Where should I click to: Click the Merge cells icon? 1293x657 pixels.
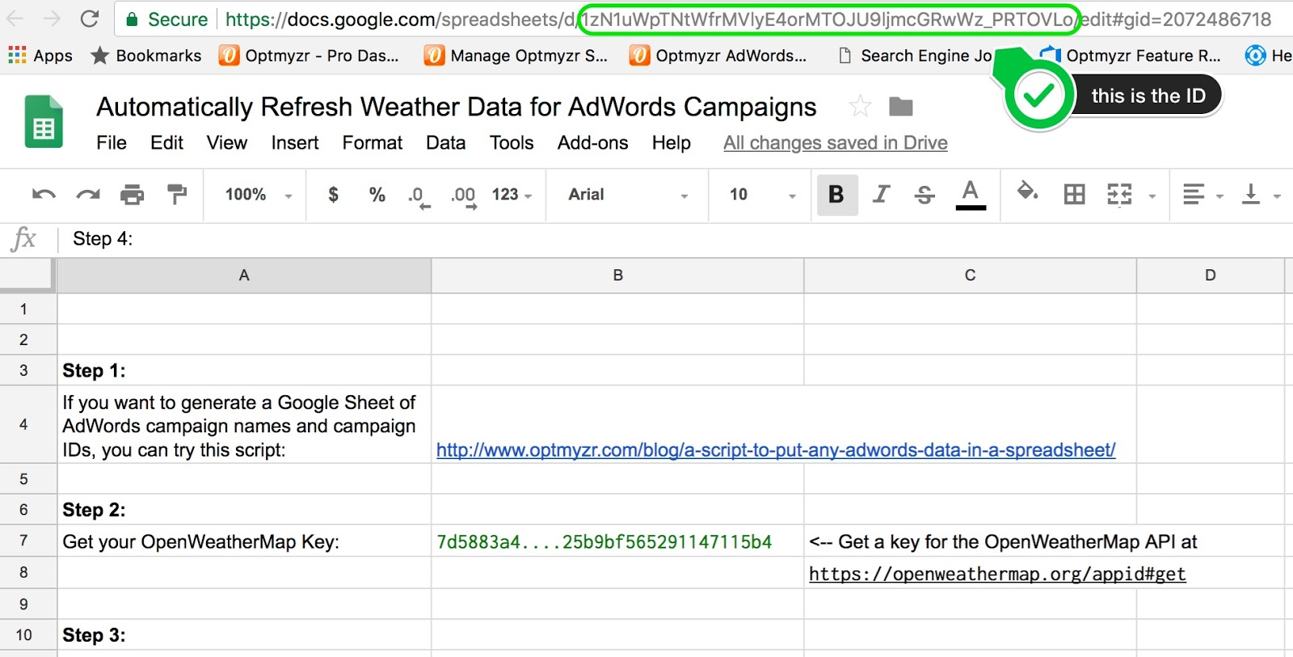point(1119,195)
